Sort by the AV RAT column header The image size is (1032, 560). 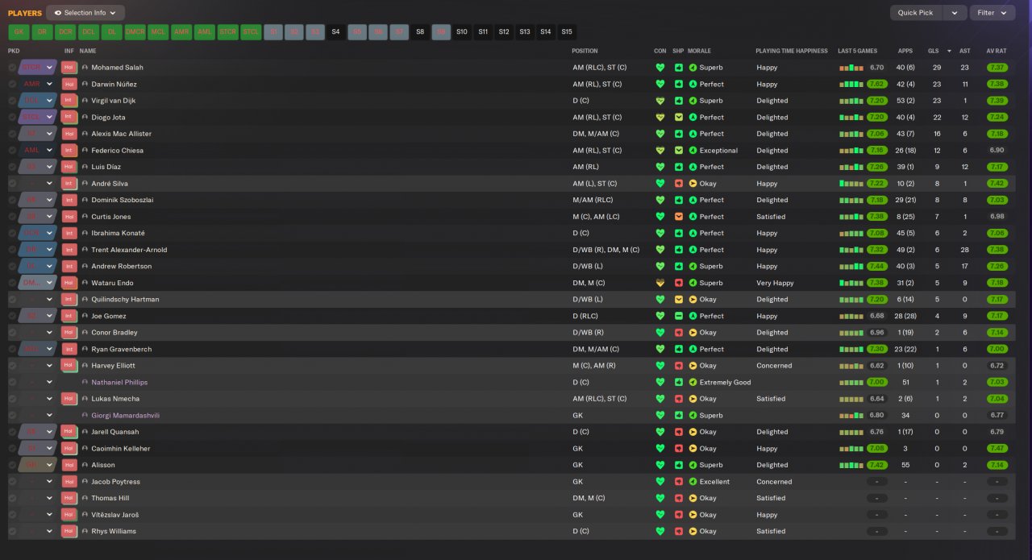coord(997,51)
